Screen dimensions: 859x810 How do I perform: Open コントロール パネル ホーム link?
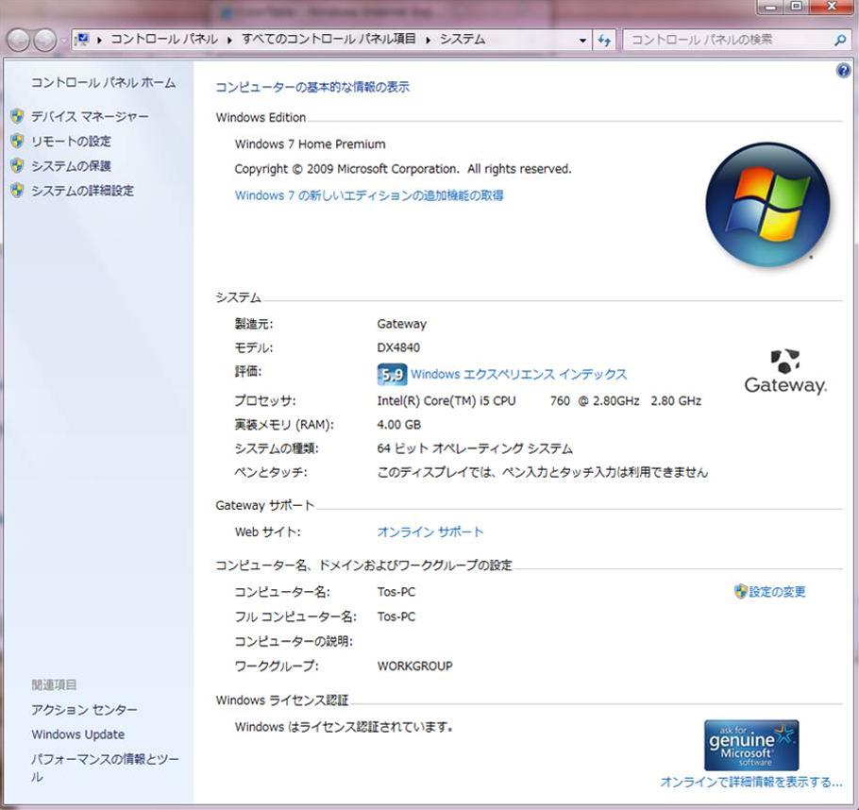click(x=103, y=83)
